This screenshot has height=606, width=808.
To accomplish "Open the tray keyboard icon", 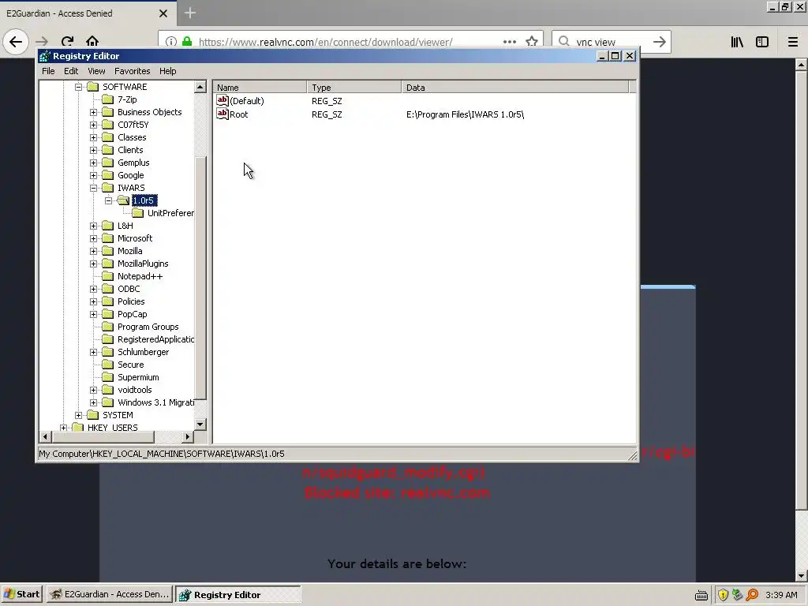I will [x=701, y=595].
